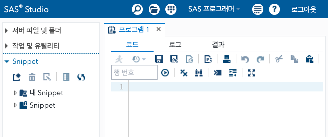The image size is (328, 137).
Task: Click the maximize view expand icon
Action: click(252, 73)
